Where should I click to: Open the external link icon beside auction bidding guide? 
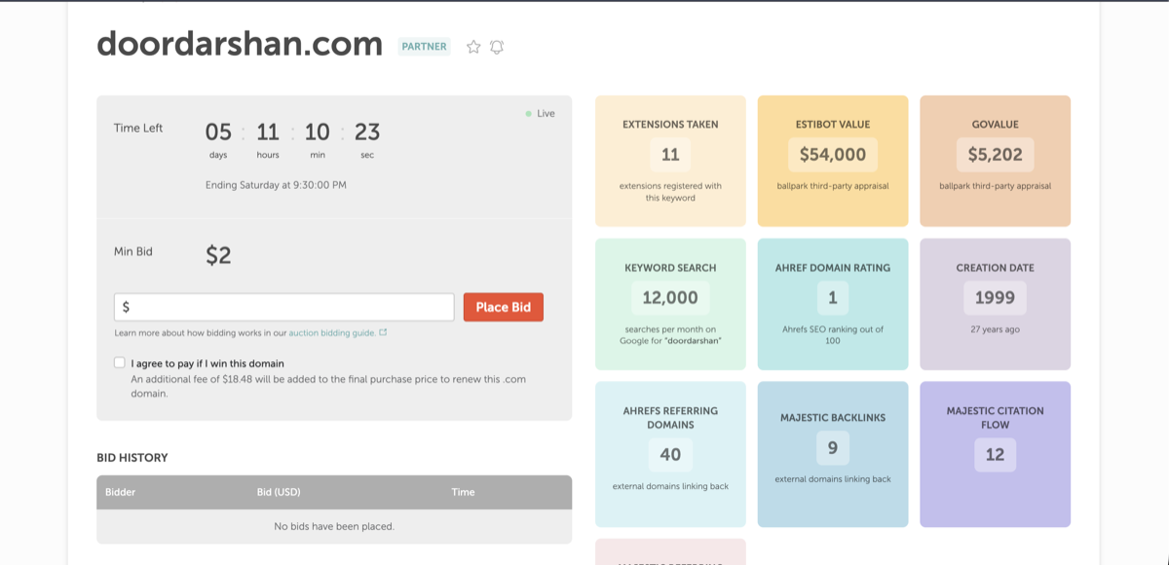click(382, 332)
